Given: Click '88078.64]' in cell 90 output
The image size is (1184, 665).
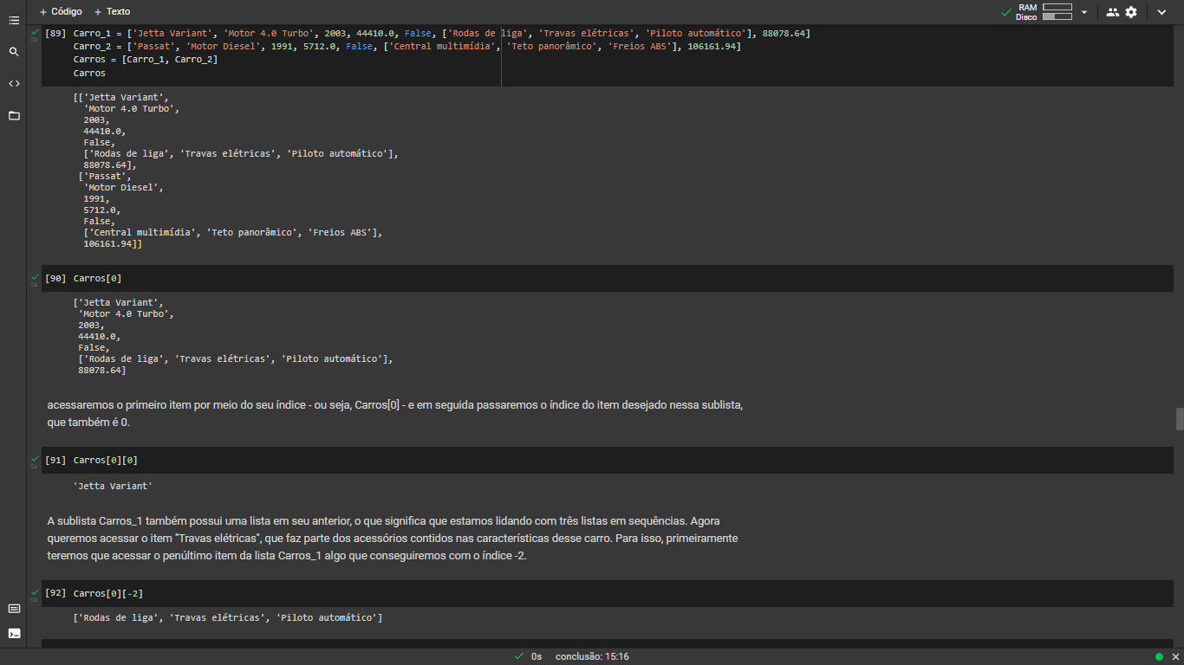Looking at the screenshot, I should [101, 370].
